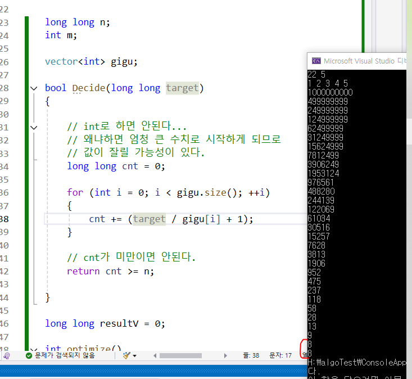
Task: Click the Microsoft Visual Studio console title
Action: tap(365, 61)
